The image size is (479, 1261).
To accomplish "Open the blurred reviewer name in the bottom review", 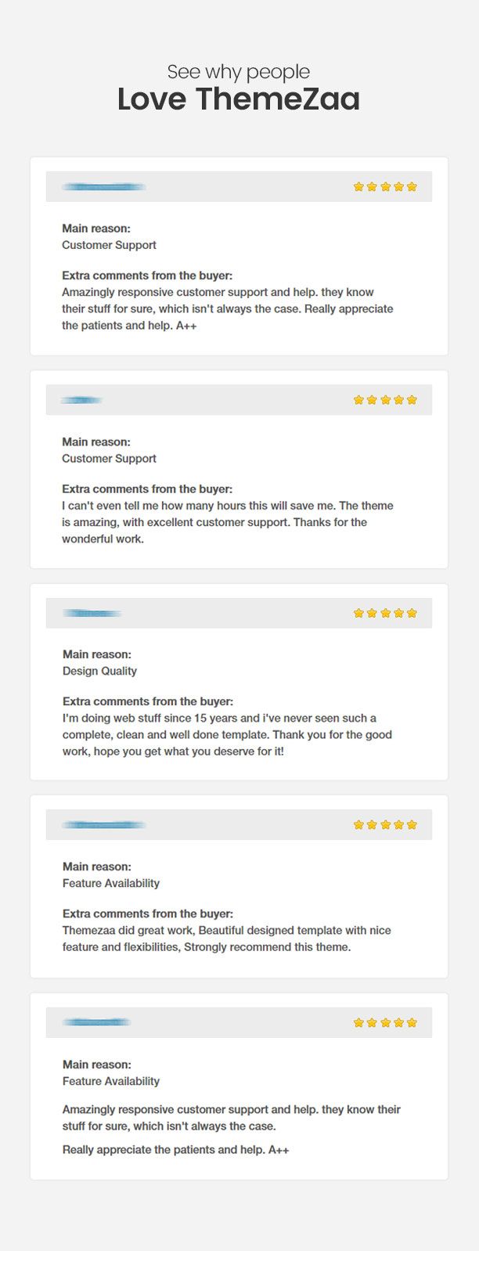I will (x=96, y=1022).
